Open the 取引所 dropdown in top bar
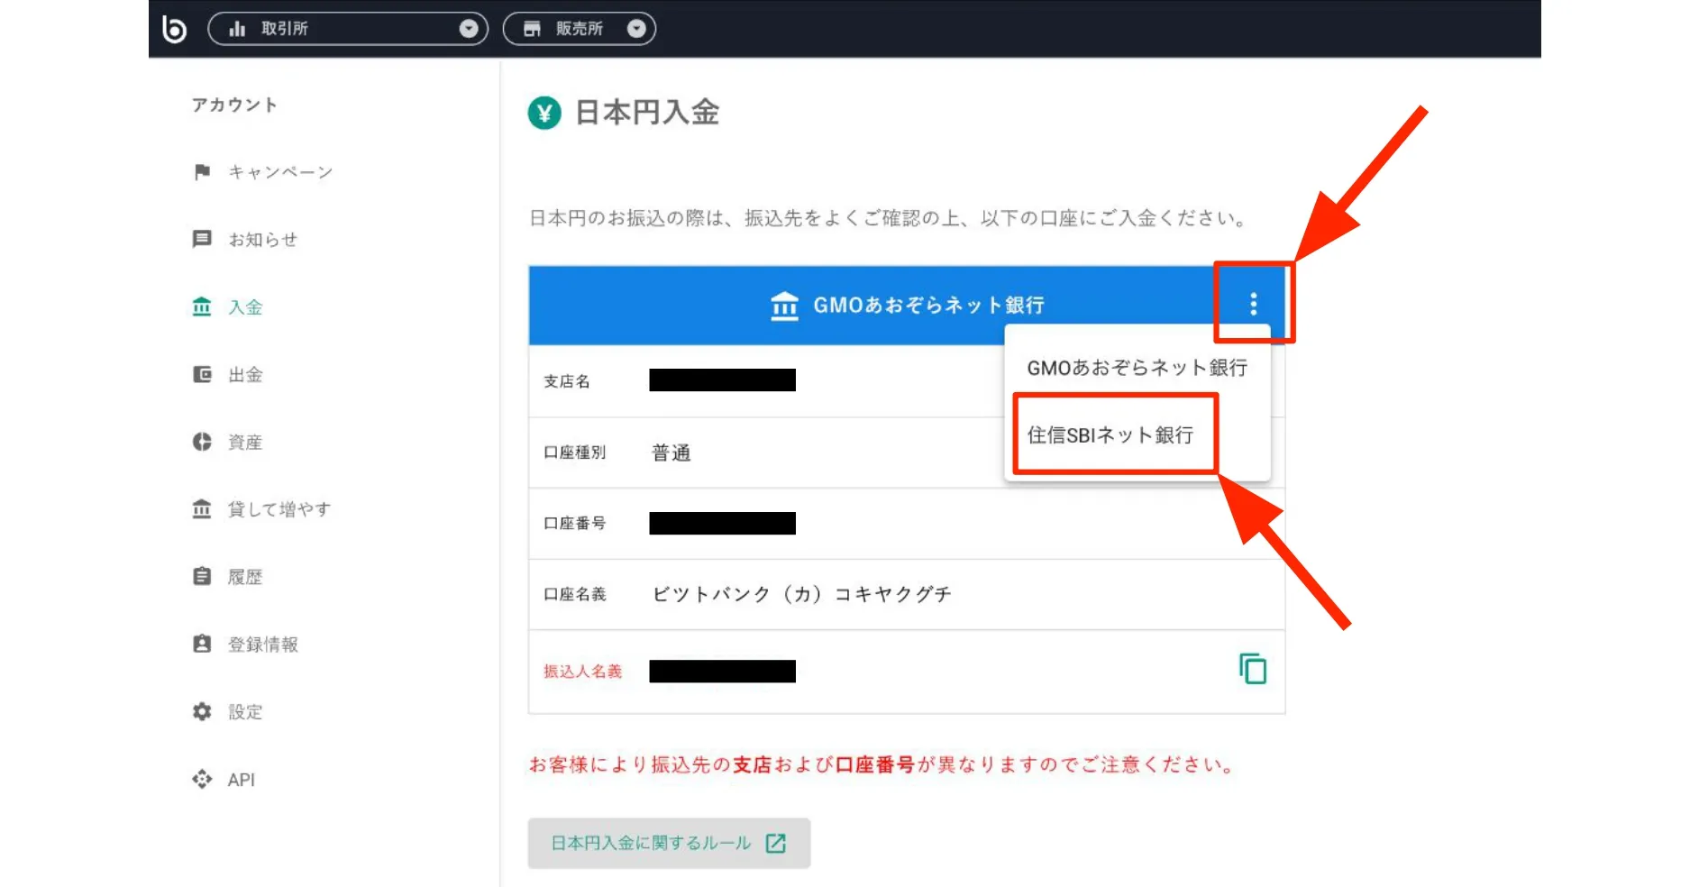The height and width of the screenshot is (887, 1690). pos(347,29)
